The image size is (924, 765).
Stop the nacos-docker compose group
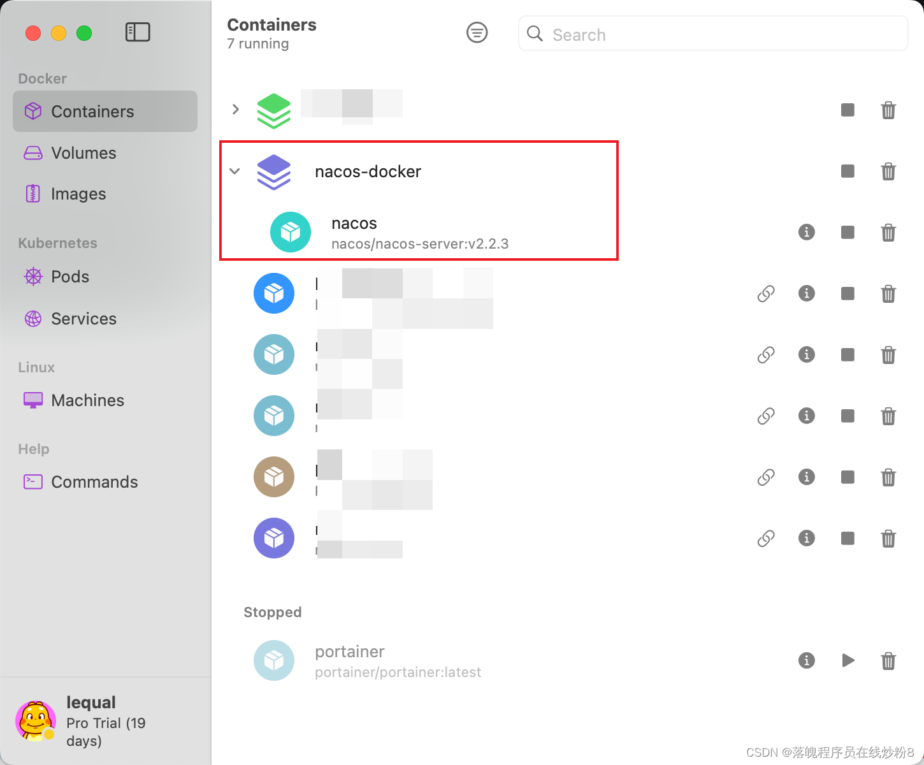pos(848,171)
